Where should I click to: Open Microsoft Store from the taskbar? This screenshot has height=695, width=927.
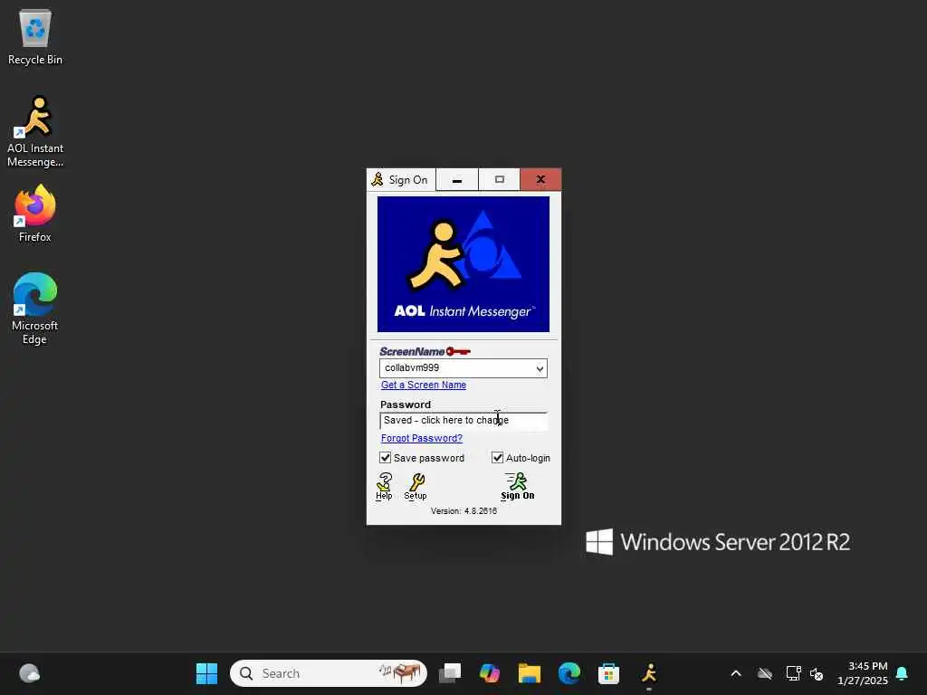pyautogui.click(x=608, y=673)
